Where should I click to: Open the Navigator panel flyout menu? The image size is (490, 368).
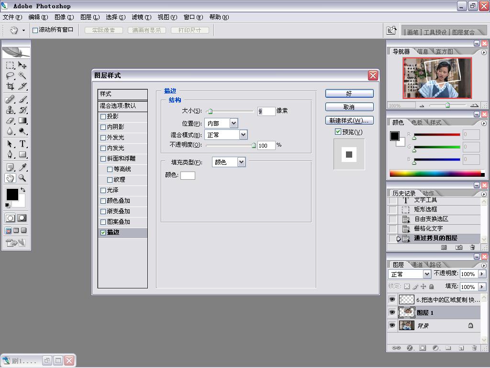(x=484, y=52)
